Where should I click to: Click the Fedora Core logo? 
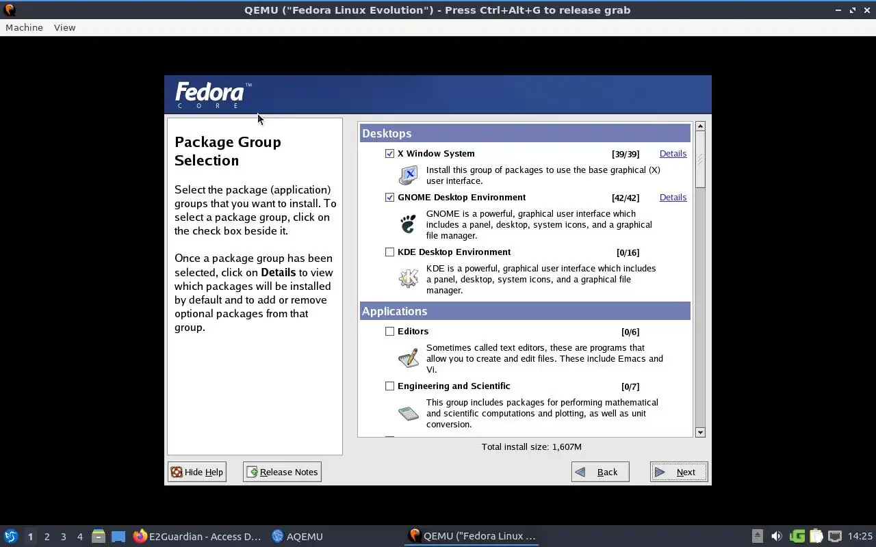tap(214, 94)
